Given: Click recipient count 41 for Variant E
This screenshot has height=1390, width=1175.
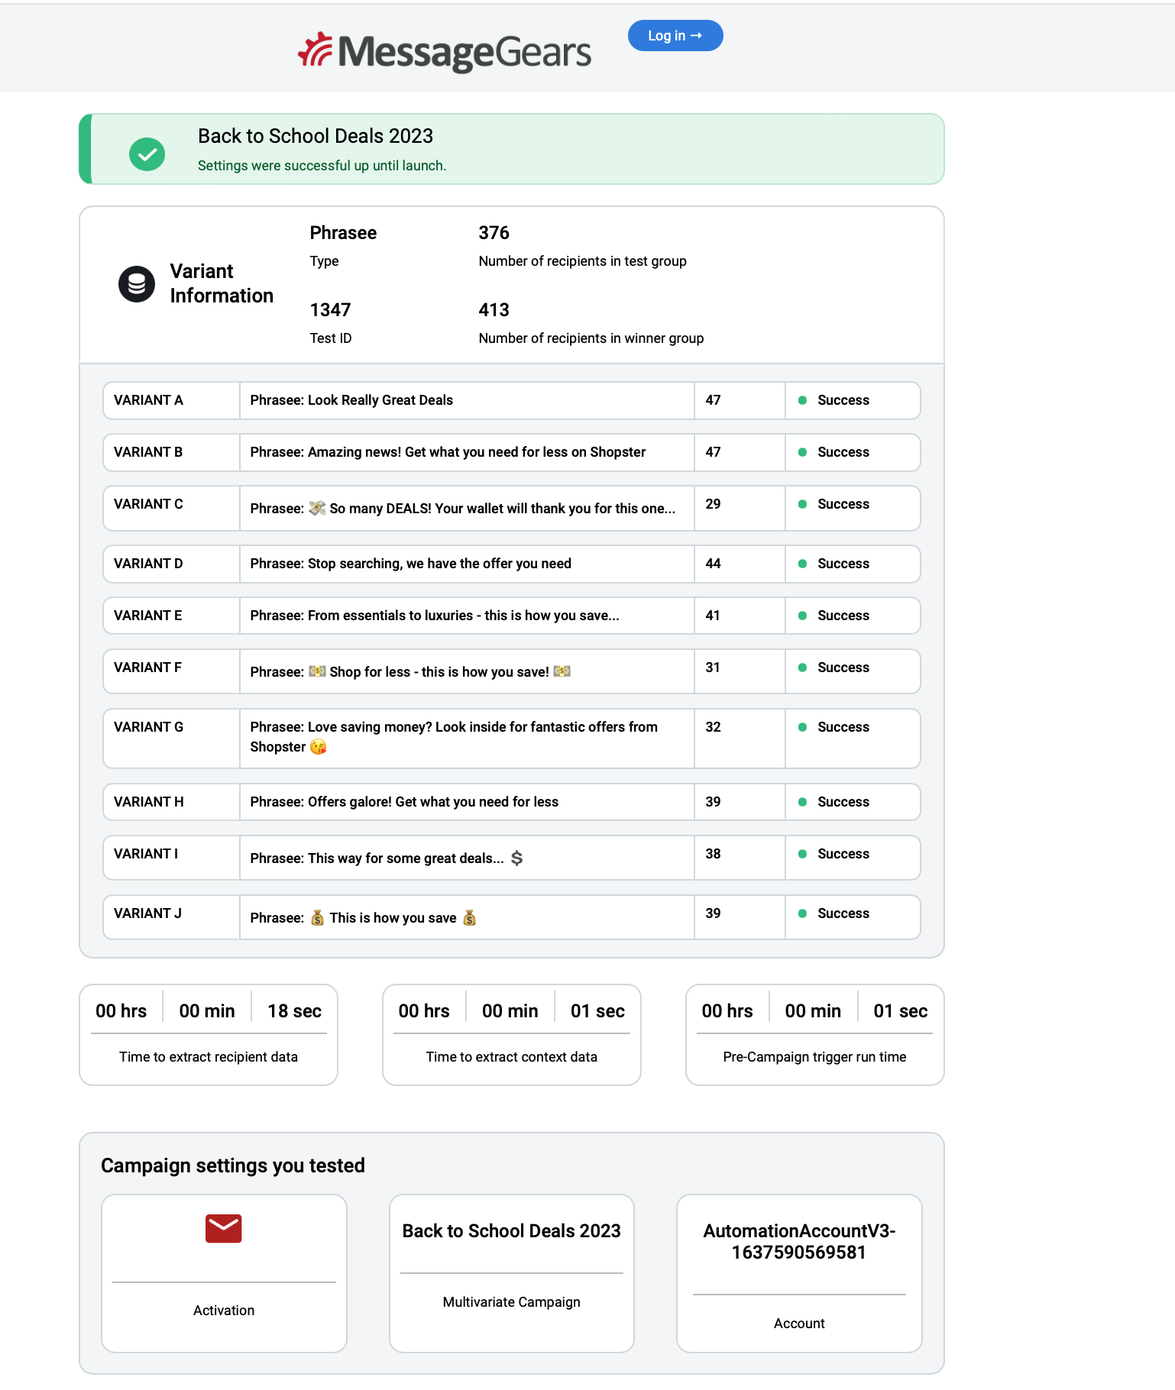Looking at the screenshot, I should pyautogui.click(x=713, y=616).
